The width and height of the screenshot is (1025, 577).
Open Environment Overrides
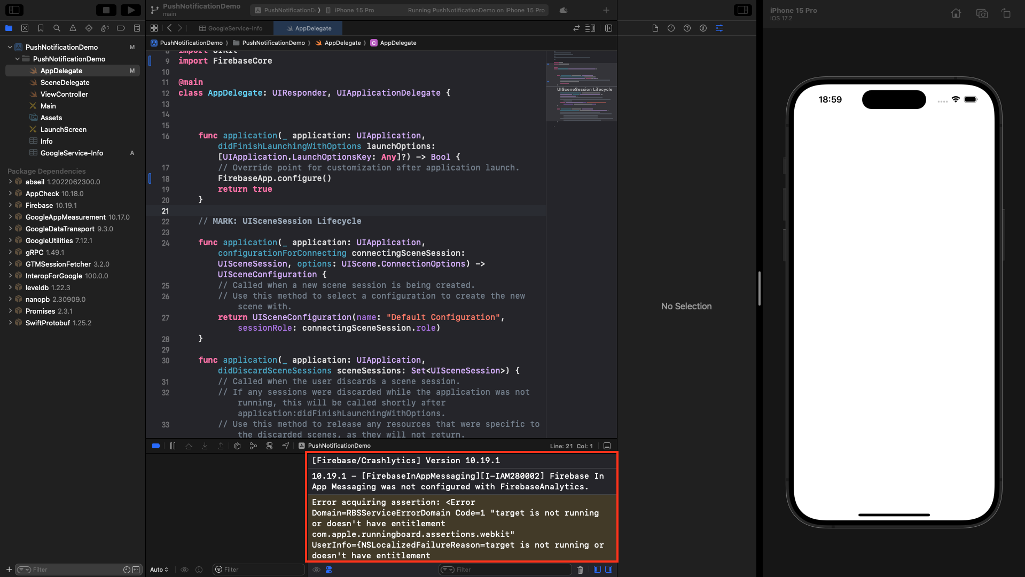(269, 446)
